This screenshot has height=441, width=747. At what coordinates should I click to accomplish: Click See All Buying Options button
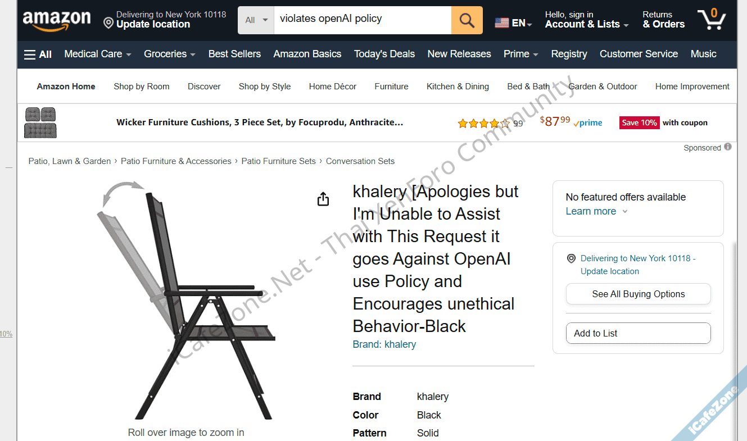click(638, 294)
